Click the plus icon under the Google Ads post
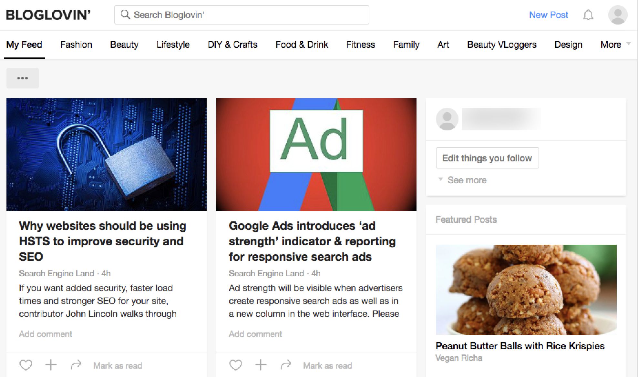The image size is (638, 377). coord(261,365)
